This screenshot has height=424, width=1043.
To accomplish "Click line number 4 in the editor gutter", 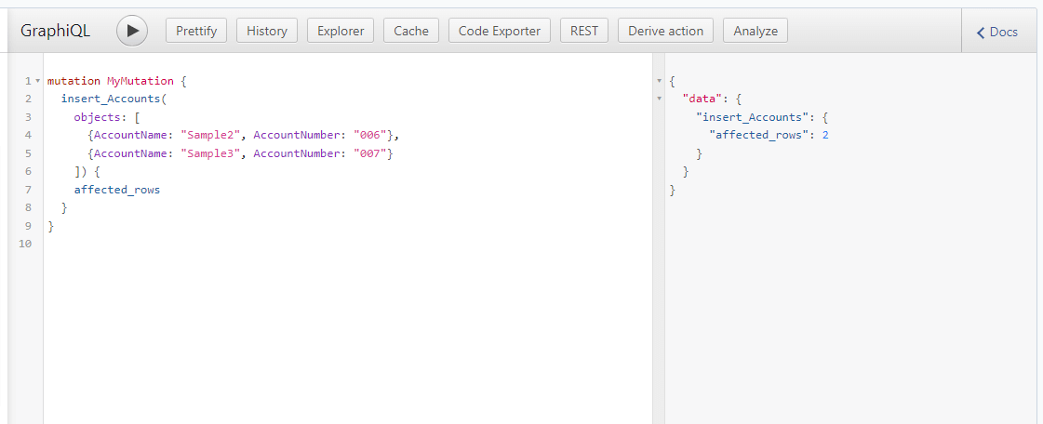I will click(x=29, y=135).
